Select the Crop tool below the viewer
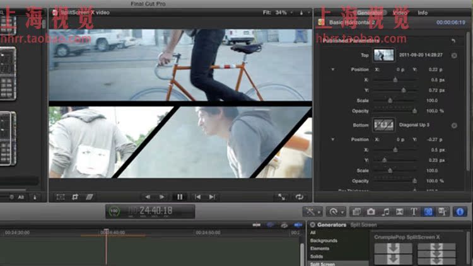Image resolution: width=473 pixels, height=266 pixels. tap(75, 197)
